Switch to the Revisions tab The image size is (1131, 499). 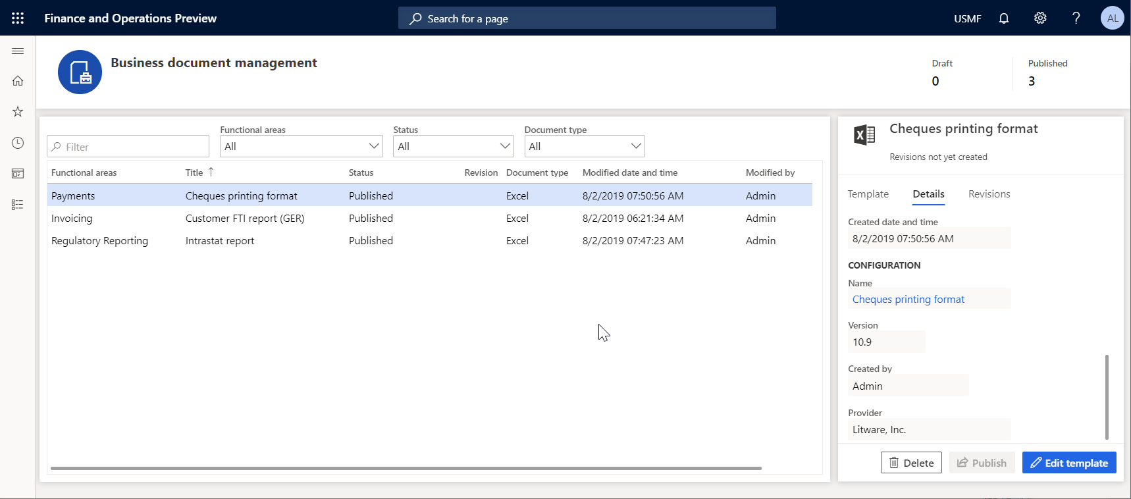click(x=989, y=194)
